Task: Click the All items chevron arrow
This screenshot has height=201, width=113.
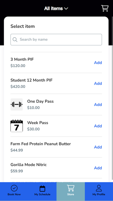Action: point(66,9)
